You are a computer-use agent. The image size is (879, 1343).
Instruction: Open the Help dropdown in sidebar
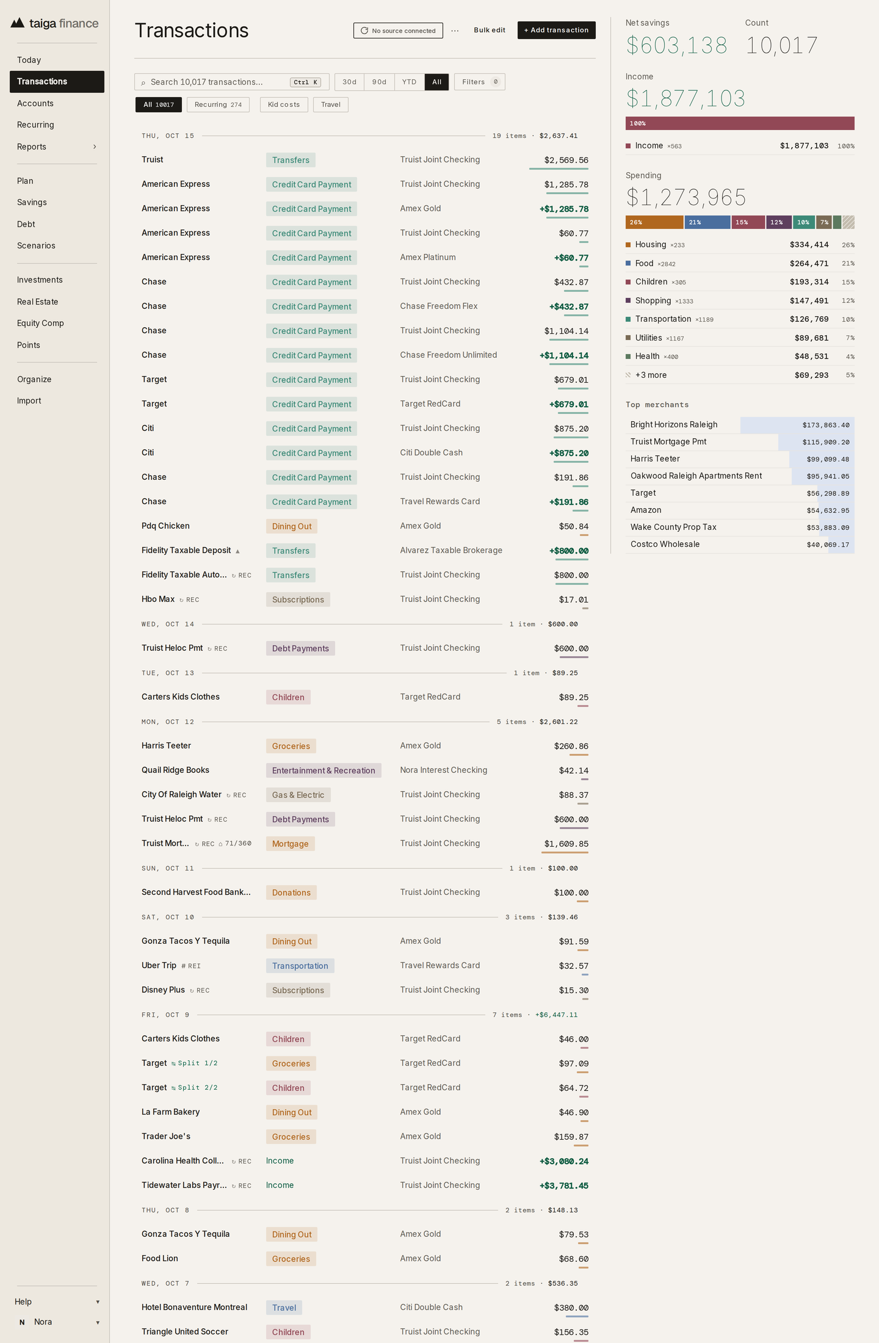[x=57, y=1301]
